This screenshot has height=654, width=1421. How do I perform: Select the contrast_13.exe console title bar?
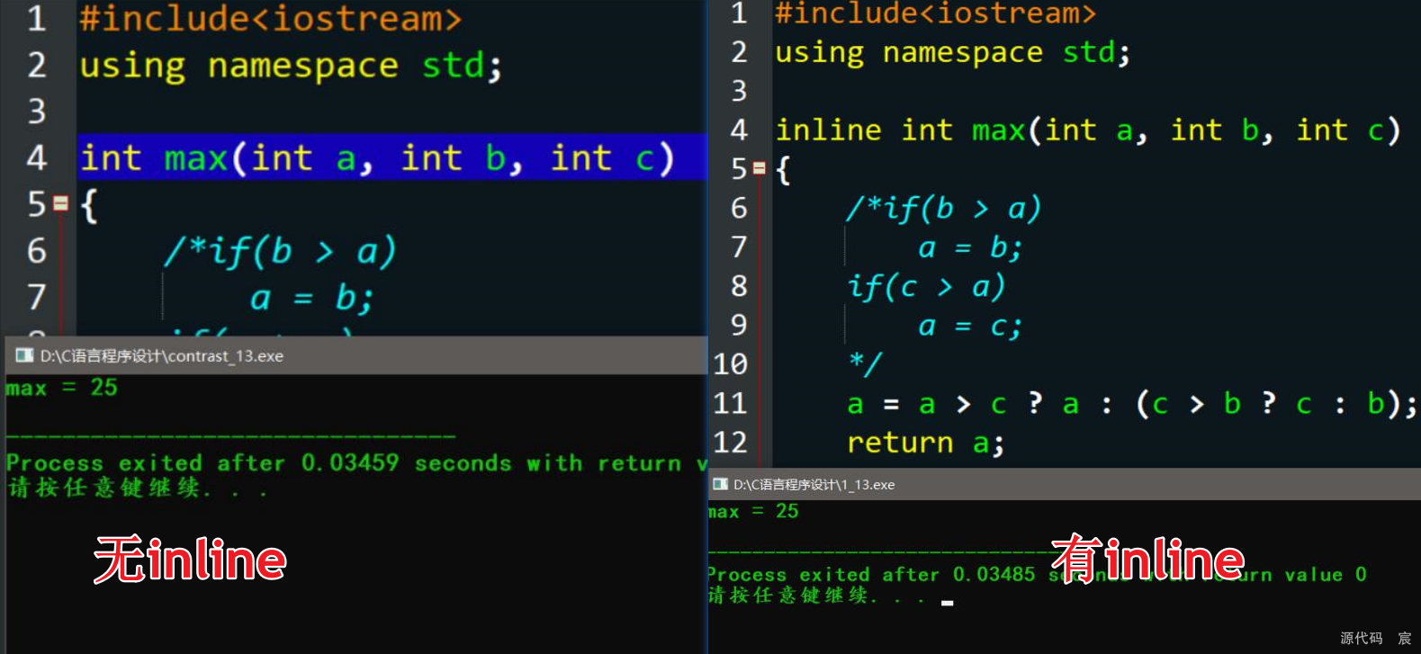coord(356,355)
